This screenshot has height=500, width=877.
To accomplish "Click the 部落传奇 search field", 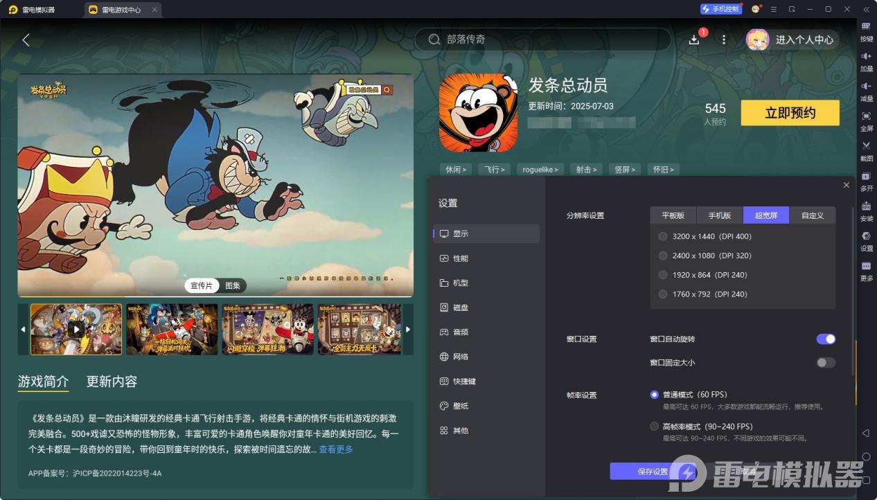I will [x=542, y=39].
